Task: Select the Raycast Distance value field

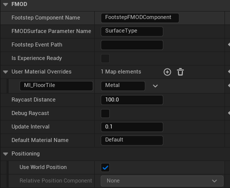Action: click(x=132, y=100)
